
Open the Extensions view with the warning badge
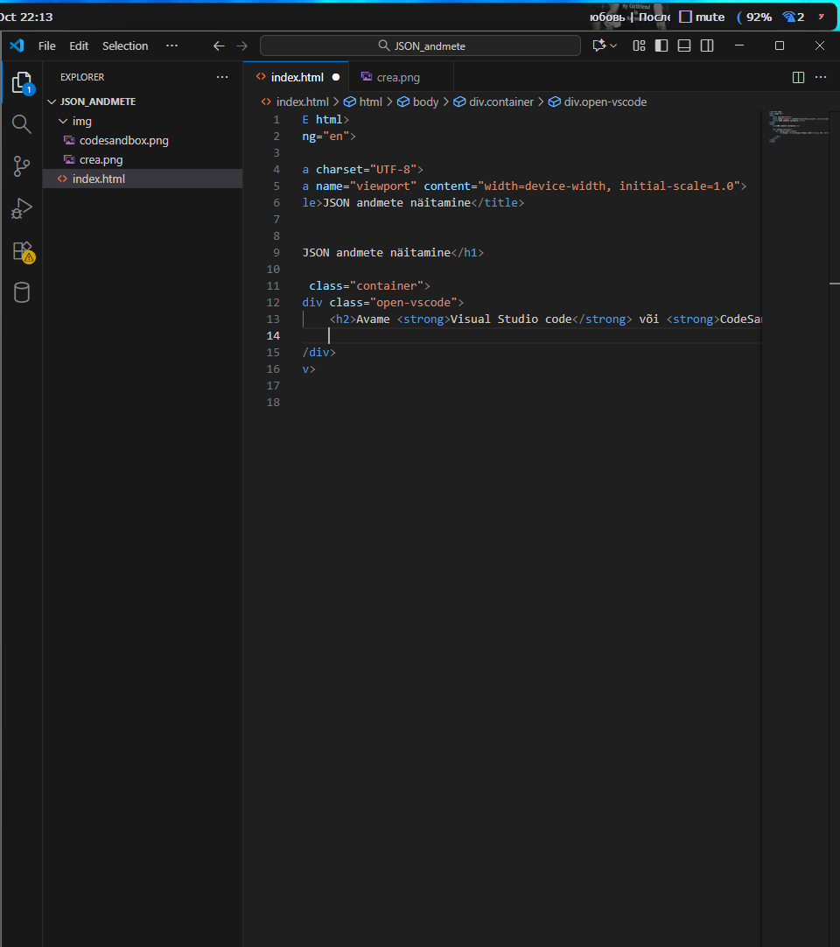(21, 250)
